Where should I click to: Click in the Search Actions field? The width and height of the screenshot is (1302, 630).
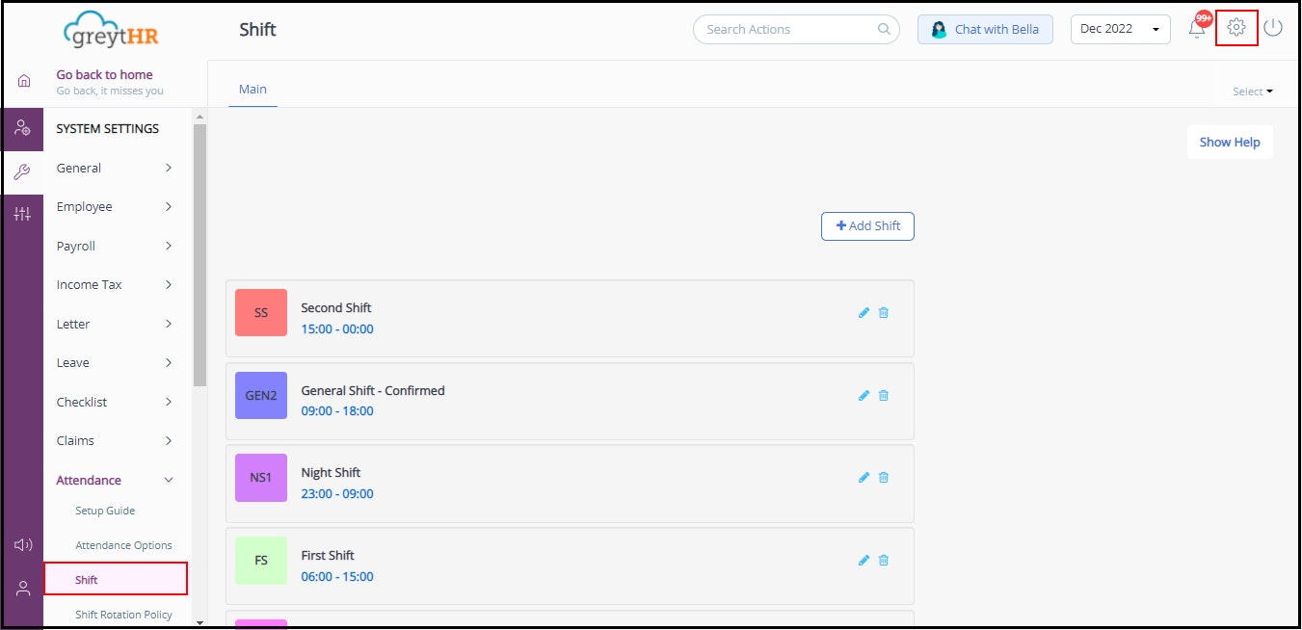pos(796,30)
